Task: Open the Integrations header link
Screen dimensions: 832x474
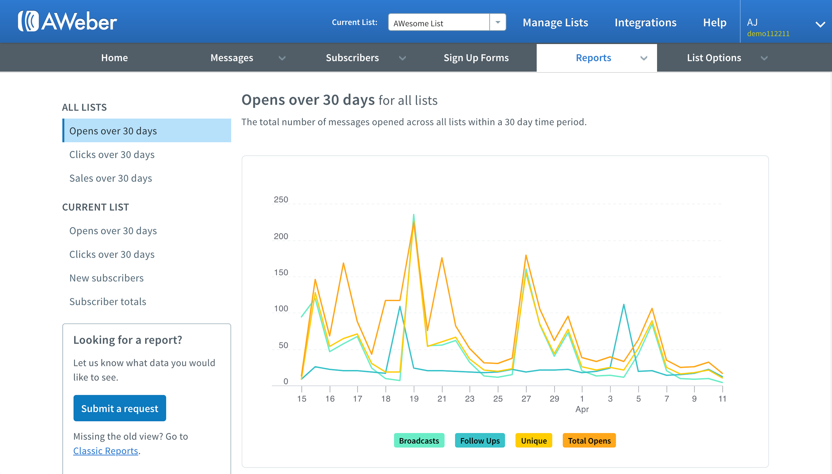Action: coord(645,22)
